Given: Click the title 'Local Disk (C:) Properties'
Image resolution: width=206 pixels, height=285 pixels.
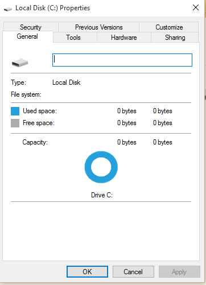Looking at the screenshot, I should pos(53,8).
